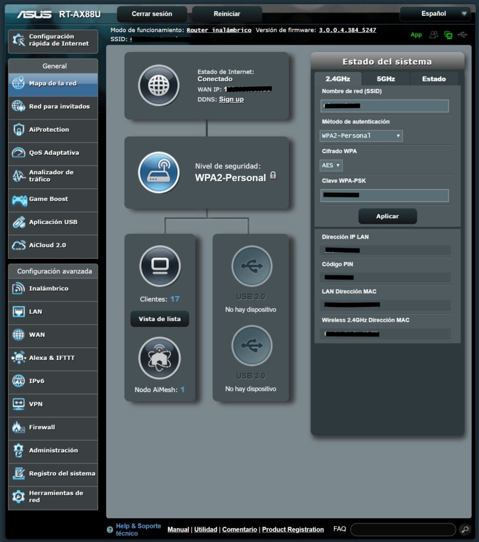Select the Clientes computer icon

pyautogui.click(x=160, y=266)
